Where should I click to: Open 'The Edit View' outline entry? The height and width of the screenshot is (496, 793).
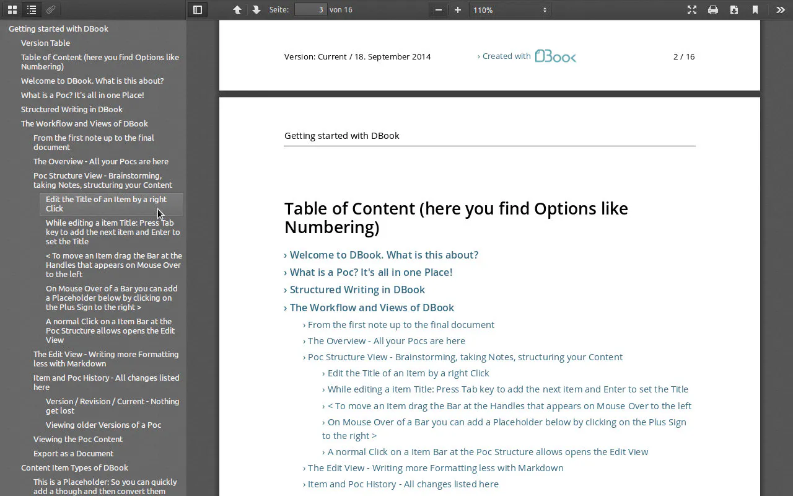pos(106,359)
